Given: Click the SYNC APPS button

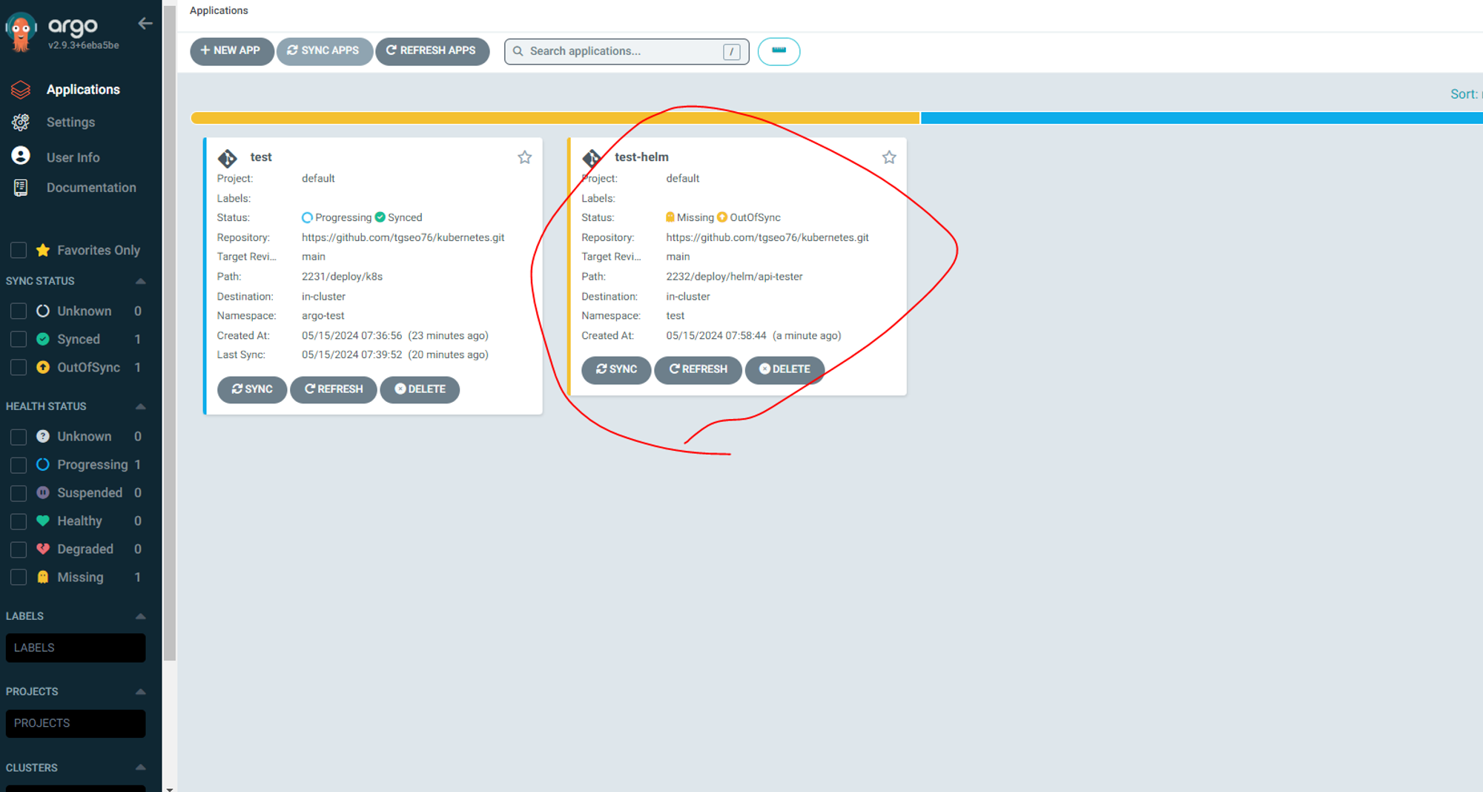Looking at the screenshot, I should [324, 51].
